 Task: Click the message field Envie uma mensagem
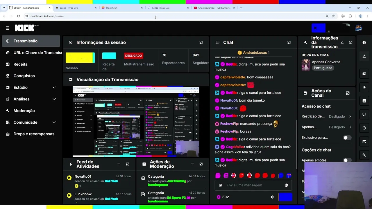253,185
